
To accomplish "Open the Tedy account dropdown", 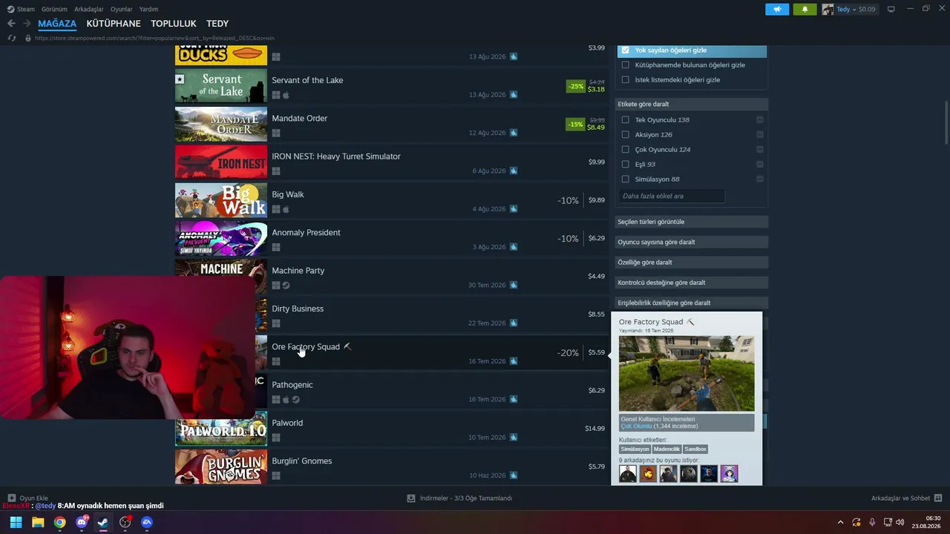I will click(849, 10).
